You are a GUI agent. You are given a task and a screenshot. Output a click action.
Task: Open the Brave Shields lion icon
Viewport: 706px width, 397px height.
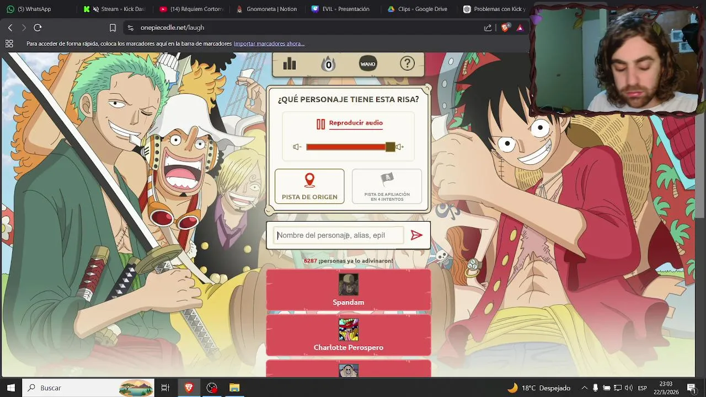(x=505, y=28)
